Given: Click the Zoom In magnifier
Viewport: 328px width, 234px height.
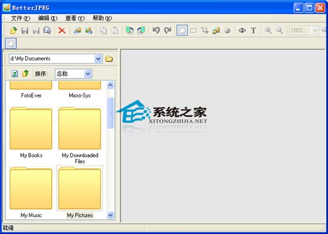Looking at the screenshot, I should click(268, 30).
